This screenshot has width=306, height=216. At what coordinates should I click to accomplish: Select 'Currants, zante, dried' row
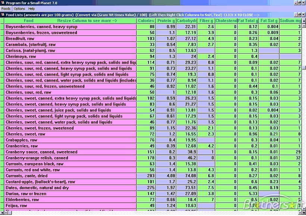70,176
